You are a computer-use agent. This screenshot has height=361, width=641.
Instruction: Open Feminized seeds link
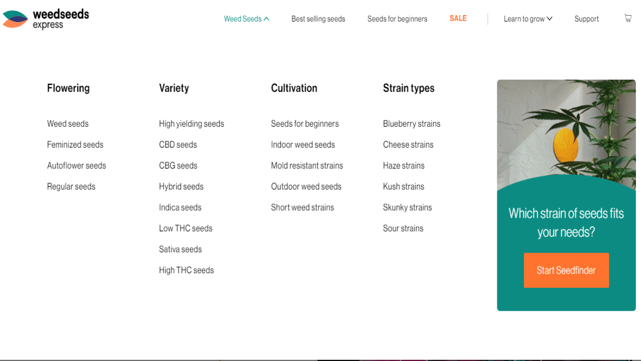tap(75, 145)
